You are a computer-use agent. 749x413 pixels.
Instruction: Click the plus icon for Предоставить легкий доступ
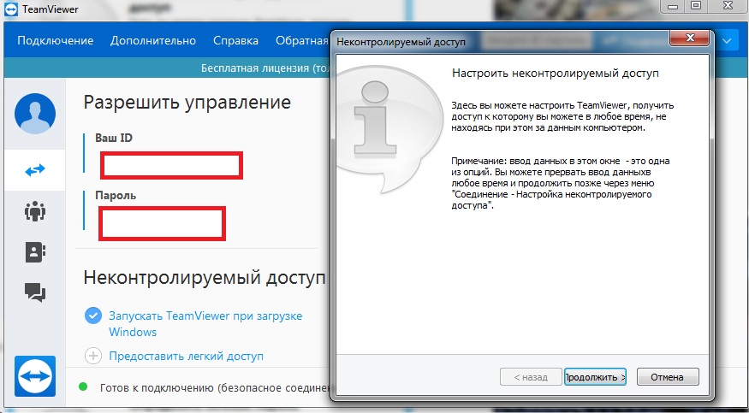tap(93, 356)
